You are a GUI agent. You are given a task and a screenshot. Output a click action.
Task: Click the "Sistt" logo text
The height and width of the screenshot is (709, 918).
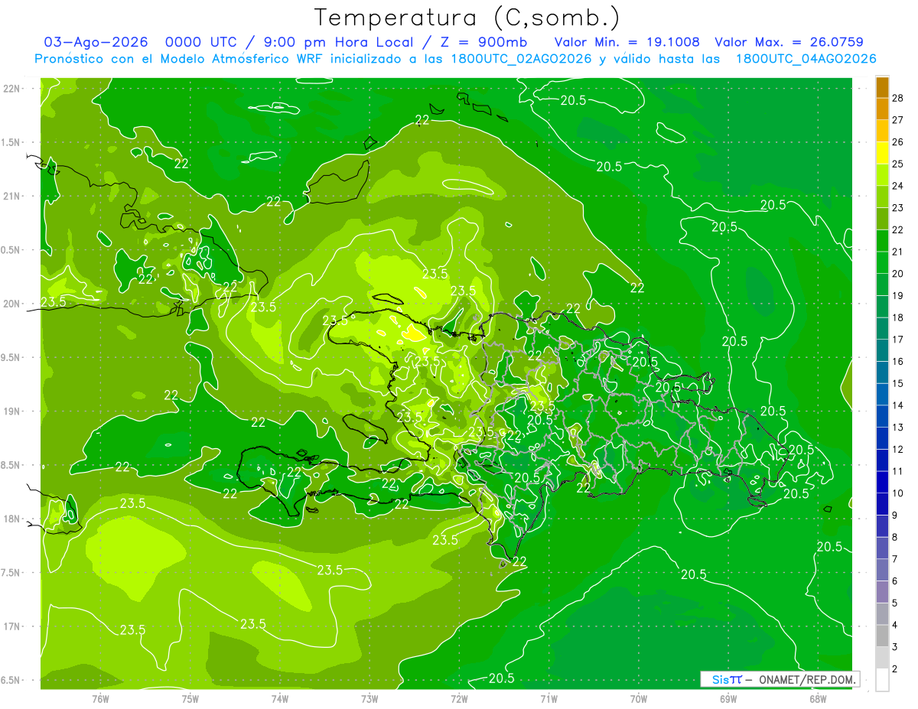pyautogui.click(x=726, y=679)
